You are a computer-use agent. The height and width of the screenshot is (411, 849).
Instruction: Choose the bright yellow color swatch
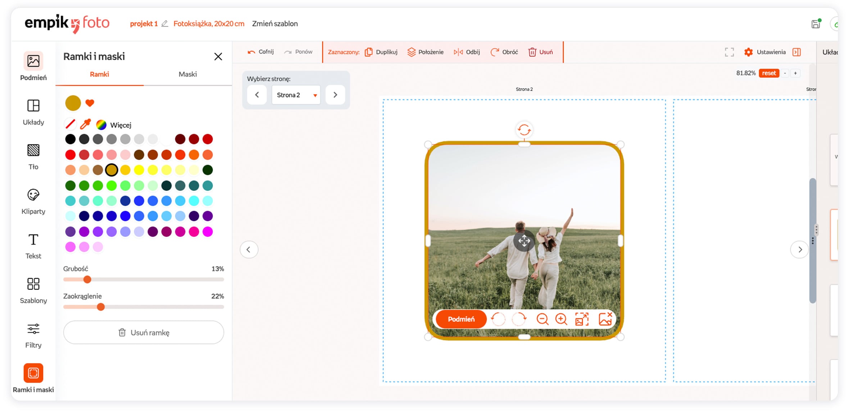(139, 170)
